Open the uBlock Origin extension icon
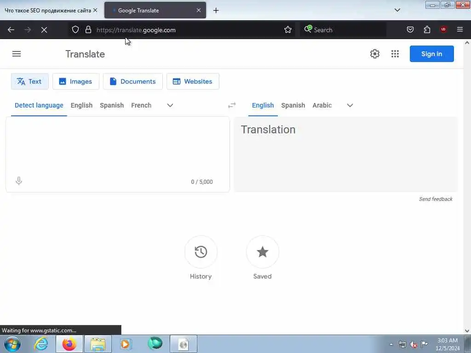Screen dimensions: 471x353 pos(443,29)
